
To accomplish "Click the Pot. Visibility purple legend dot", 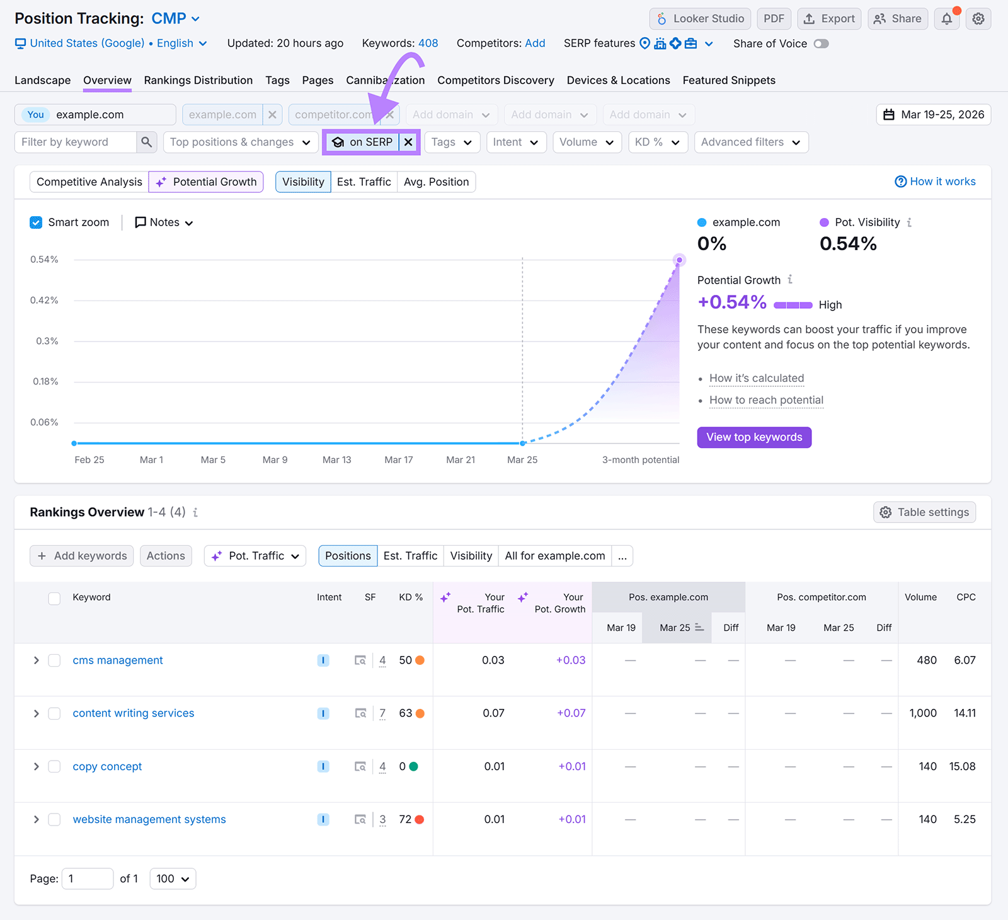I will coord(824,222).
